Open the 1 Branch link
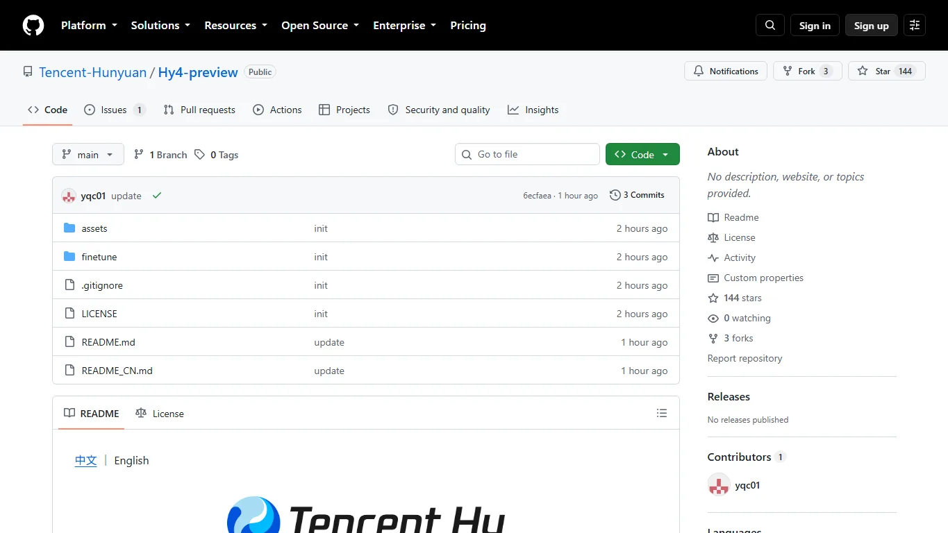The height and width of the screenshot is (533, 948). coord(160,155)
